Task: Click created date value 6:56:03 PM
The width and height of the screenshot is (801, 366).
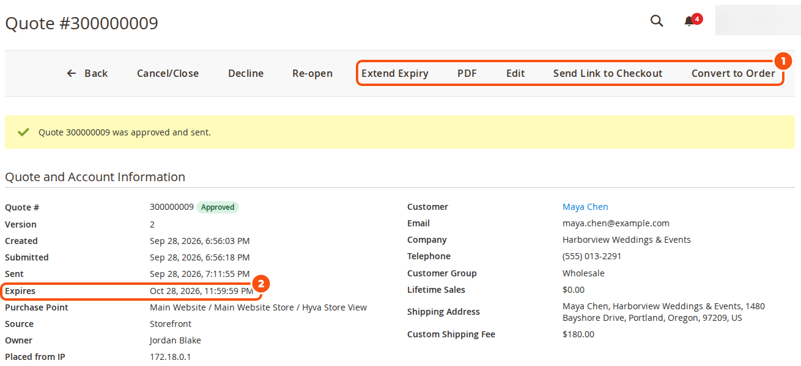Action: coord(200,241)
